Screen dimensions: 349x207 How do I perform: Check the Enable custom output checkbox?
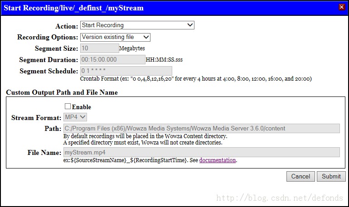68,106
